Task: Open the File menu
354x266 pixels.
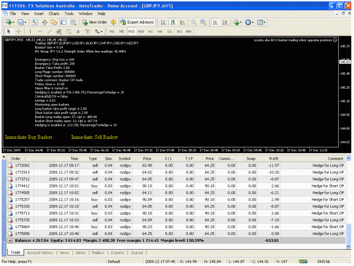Action: click(x=13, y=14)
